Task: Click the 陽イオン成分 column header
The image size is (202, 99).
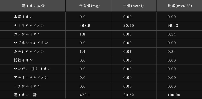Action: 33,6
